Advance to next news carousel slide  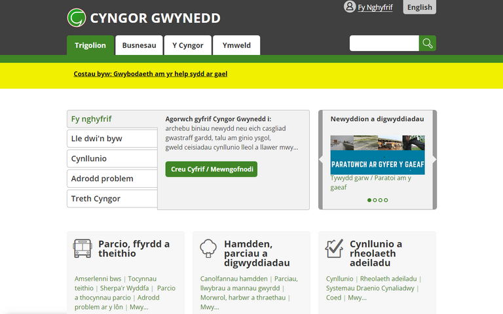pos(433,160)
